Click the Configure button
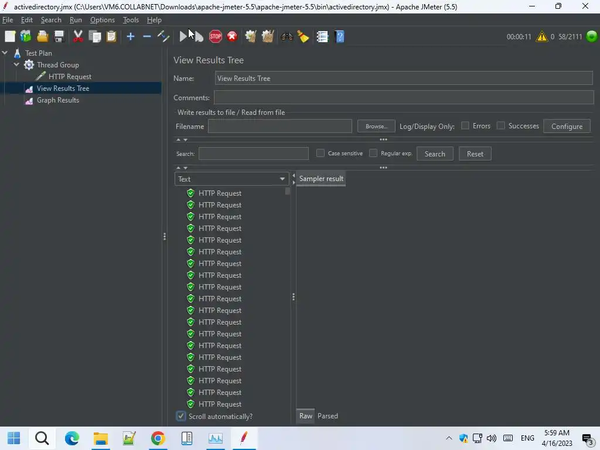Viewport: 600px width, 450px height. pos(567,127)
